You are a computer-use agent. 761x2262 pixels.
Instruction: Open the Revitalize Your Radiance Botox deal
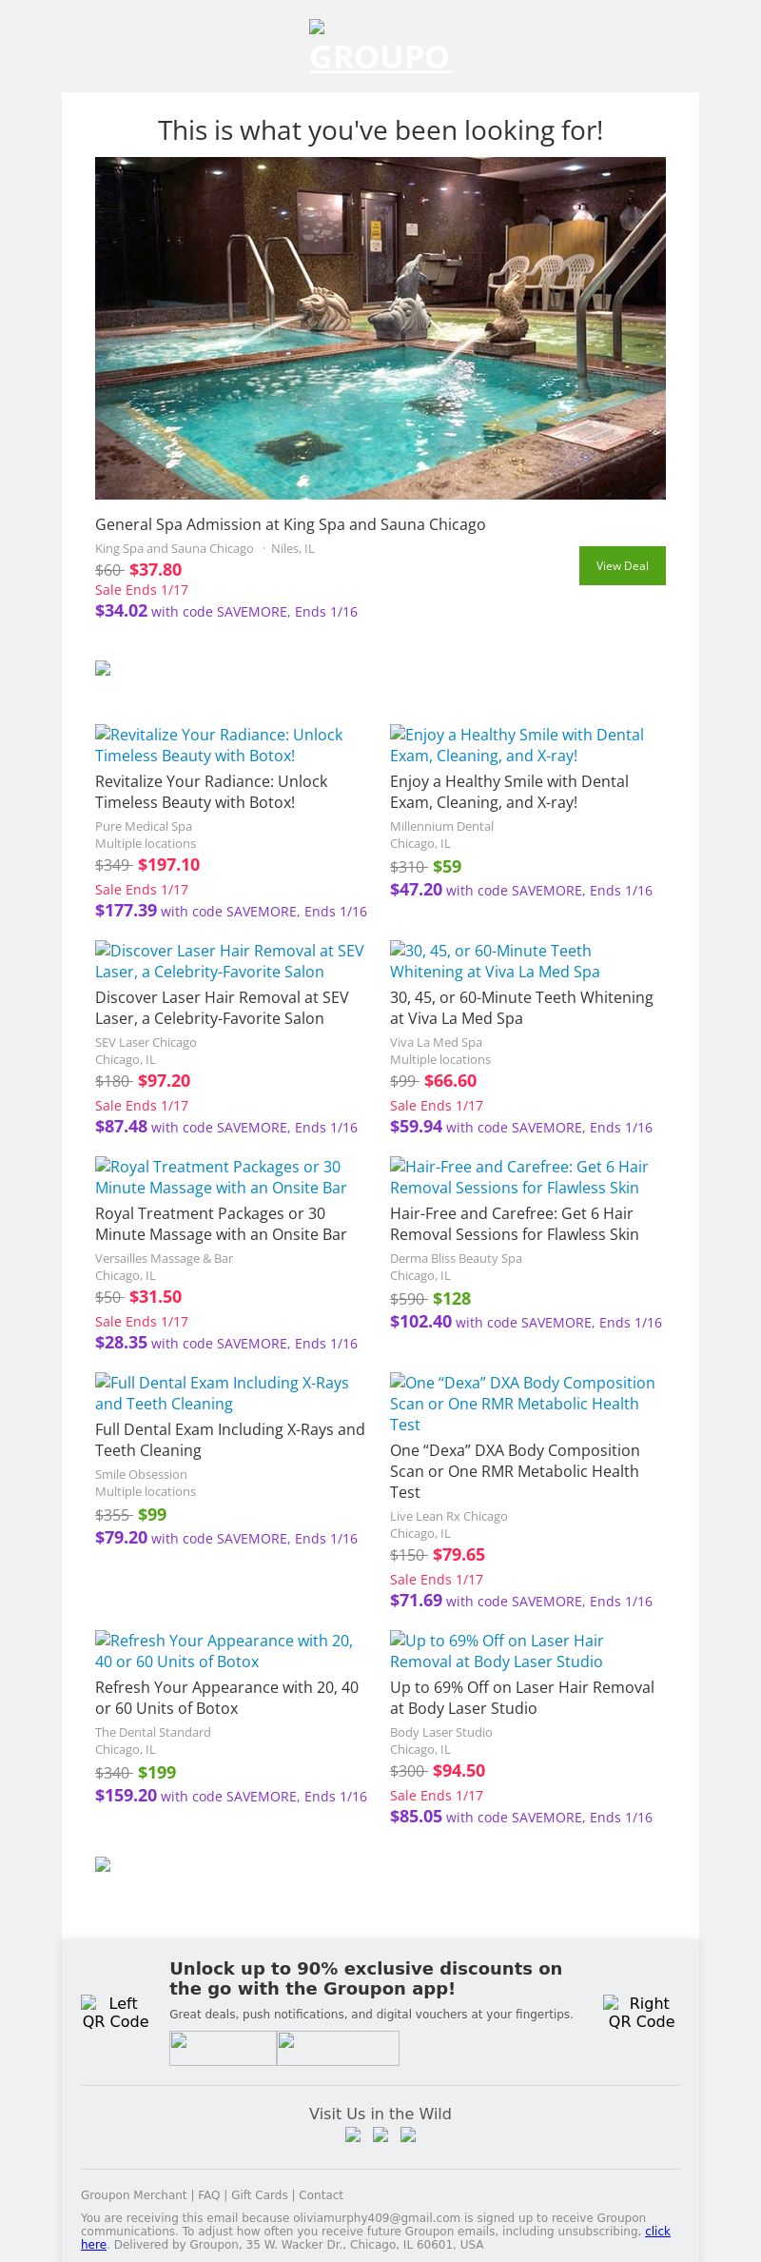211,792
